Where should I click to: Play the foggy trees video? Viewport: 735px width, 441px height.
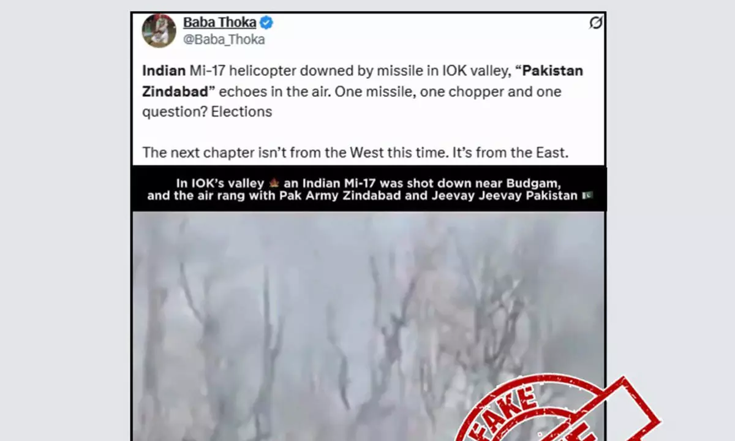(368, 326)
